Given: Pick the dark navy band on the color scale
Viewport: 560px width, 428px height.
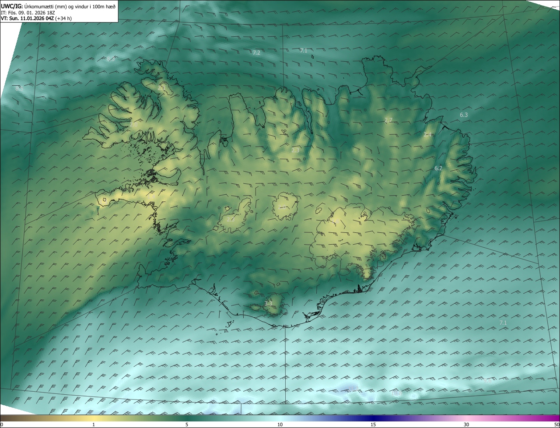Looking at the screenshot, I should (x=373, y=418).
